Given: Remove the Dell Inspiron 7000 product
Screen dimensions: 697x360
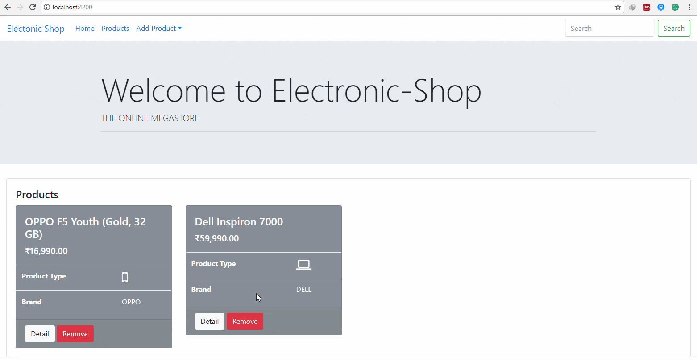Looking at the screenshot, I should [245, 321].
